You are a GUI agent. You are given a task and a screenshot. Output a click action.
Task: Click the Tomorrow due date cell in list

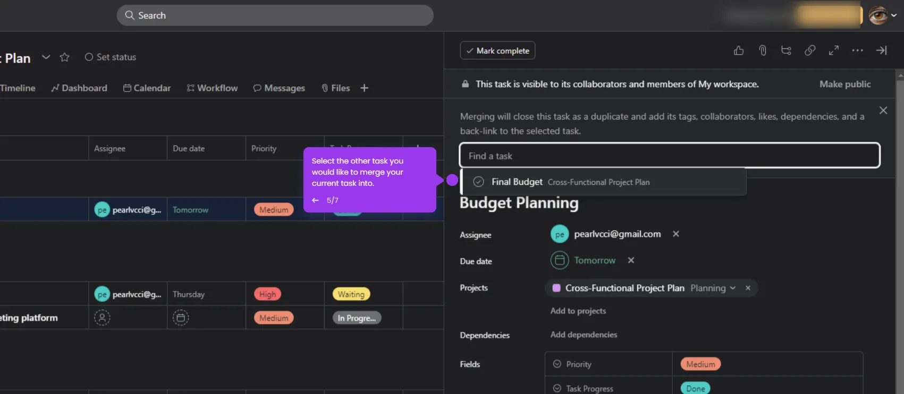coord(206,210)
